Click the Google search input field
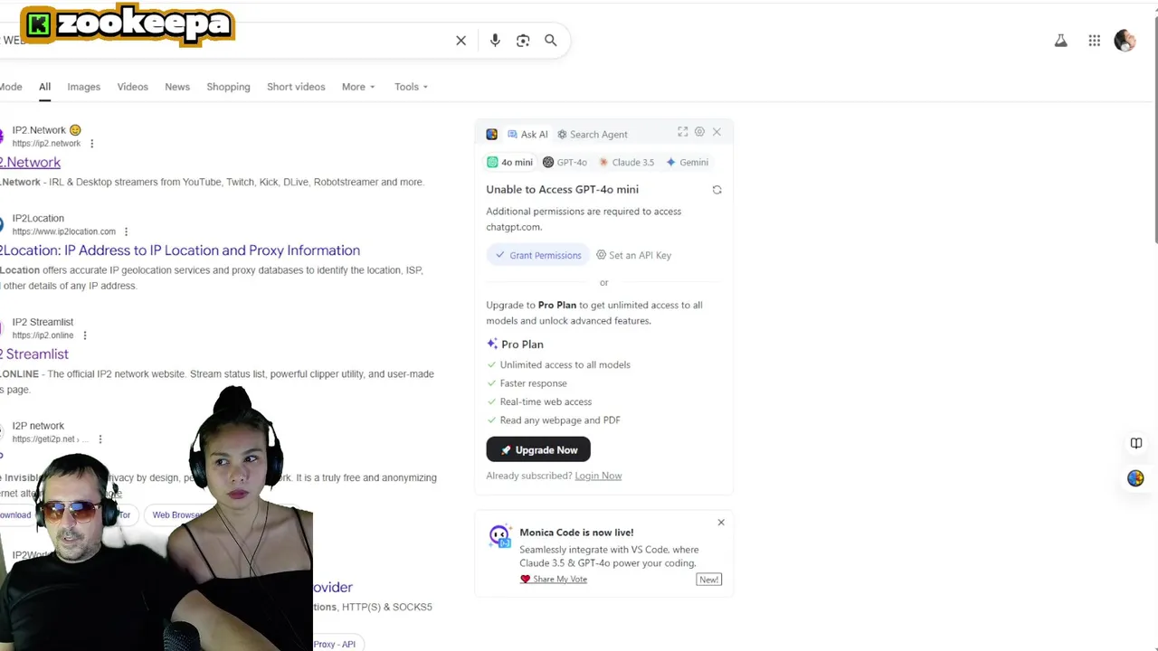This screenshot has width=1158, height=651. click(x=226, y=40)
